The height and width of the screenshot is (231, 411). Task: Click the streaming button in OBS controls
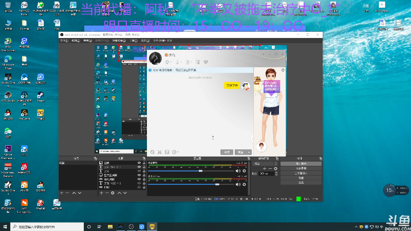[301, 163]
